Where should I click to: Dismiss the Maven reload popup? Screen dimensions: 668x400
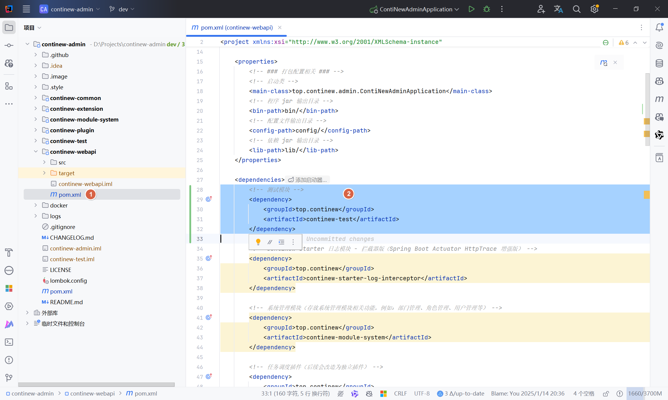point(615,62)
